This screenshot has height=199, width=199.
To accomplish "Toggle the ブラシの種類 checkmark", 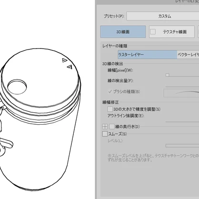I will pos(110,91).
